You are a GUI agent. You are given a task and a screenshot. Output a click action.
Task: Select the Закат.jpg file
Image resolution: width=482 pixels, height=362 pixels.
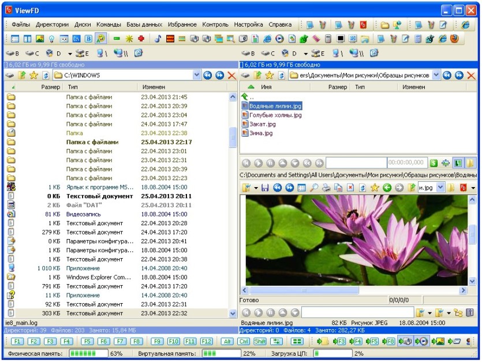(x=263, y=124)
